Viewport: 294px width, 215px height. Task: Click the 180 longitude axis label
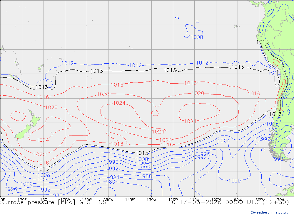(x=44, y=200)
